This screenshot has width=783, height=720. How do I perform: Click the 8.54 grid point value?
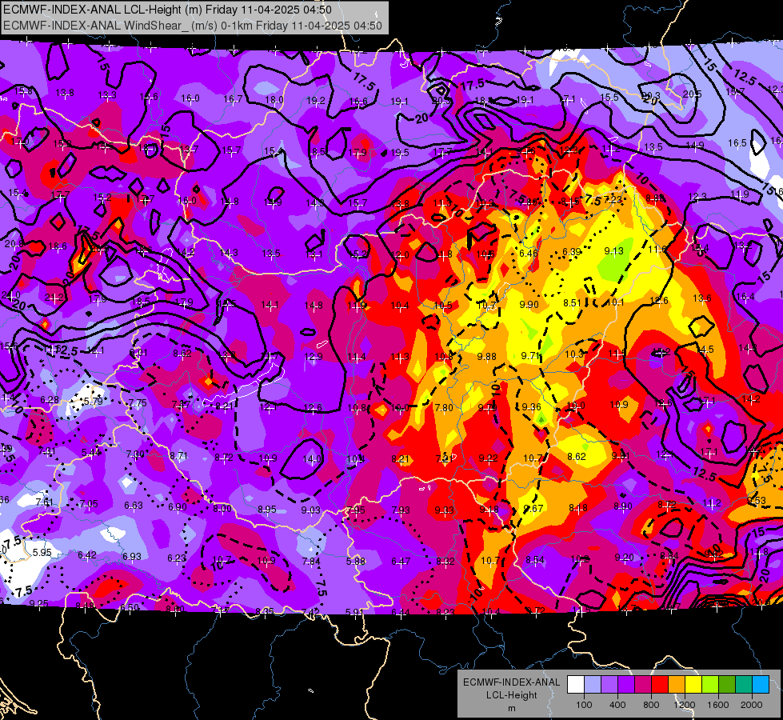point(535,560)
